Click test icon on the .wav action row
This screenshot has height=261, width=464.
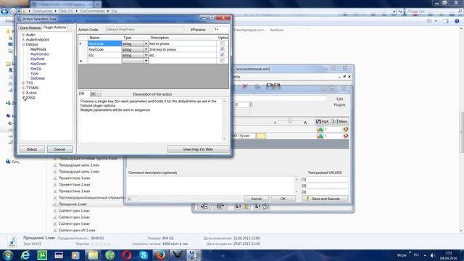pos(320,136)
